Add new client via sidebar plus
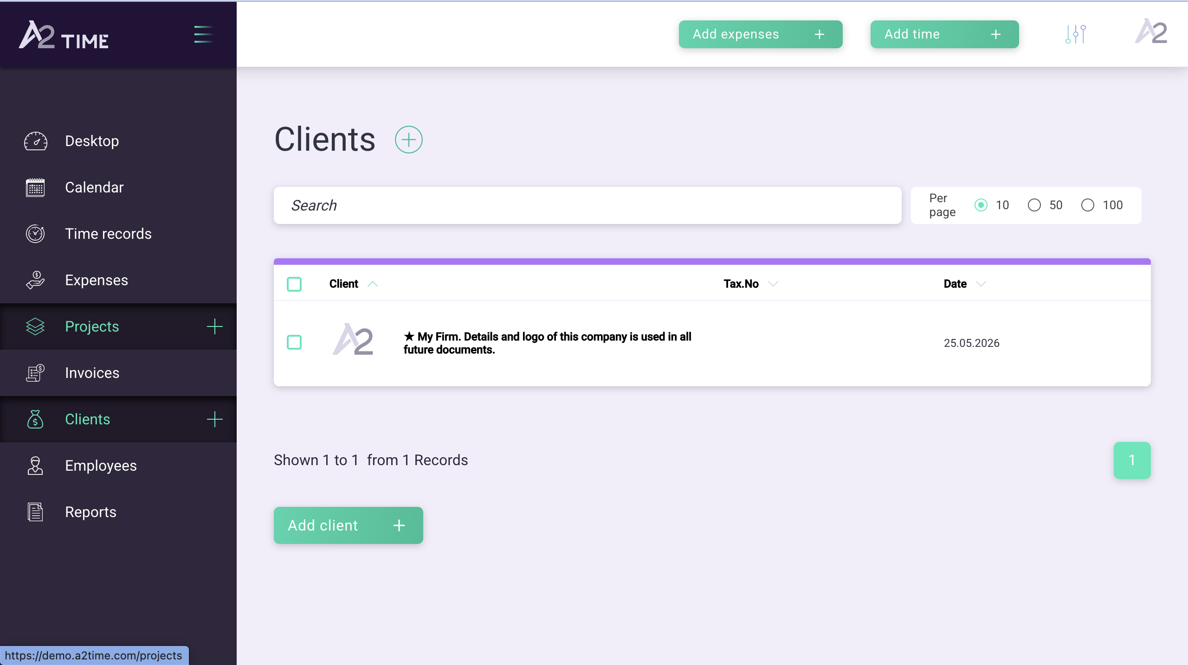 pos(214,419)
